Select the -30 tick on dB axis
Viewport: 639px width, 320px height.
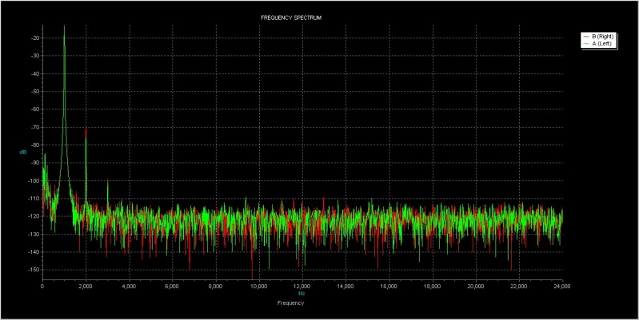point(34,56)
